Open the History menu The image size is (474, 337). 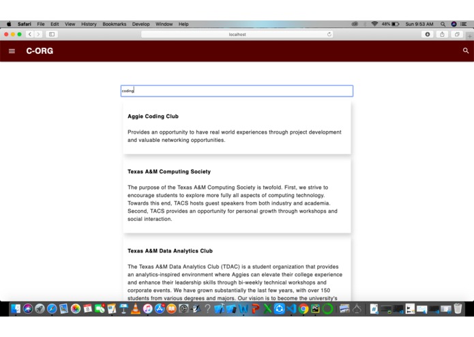(89, 24)
